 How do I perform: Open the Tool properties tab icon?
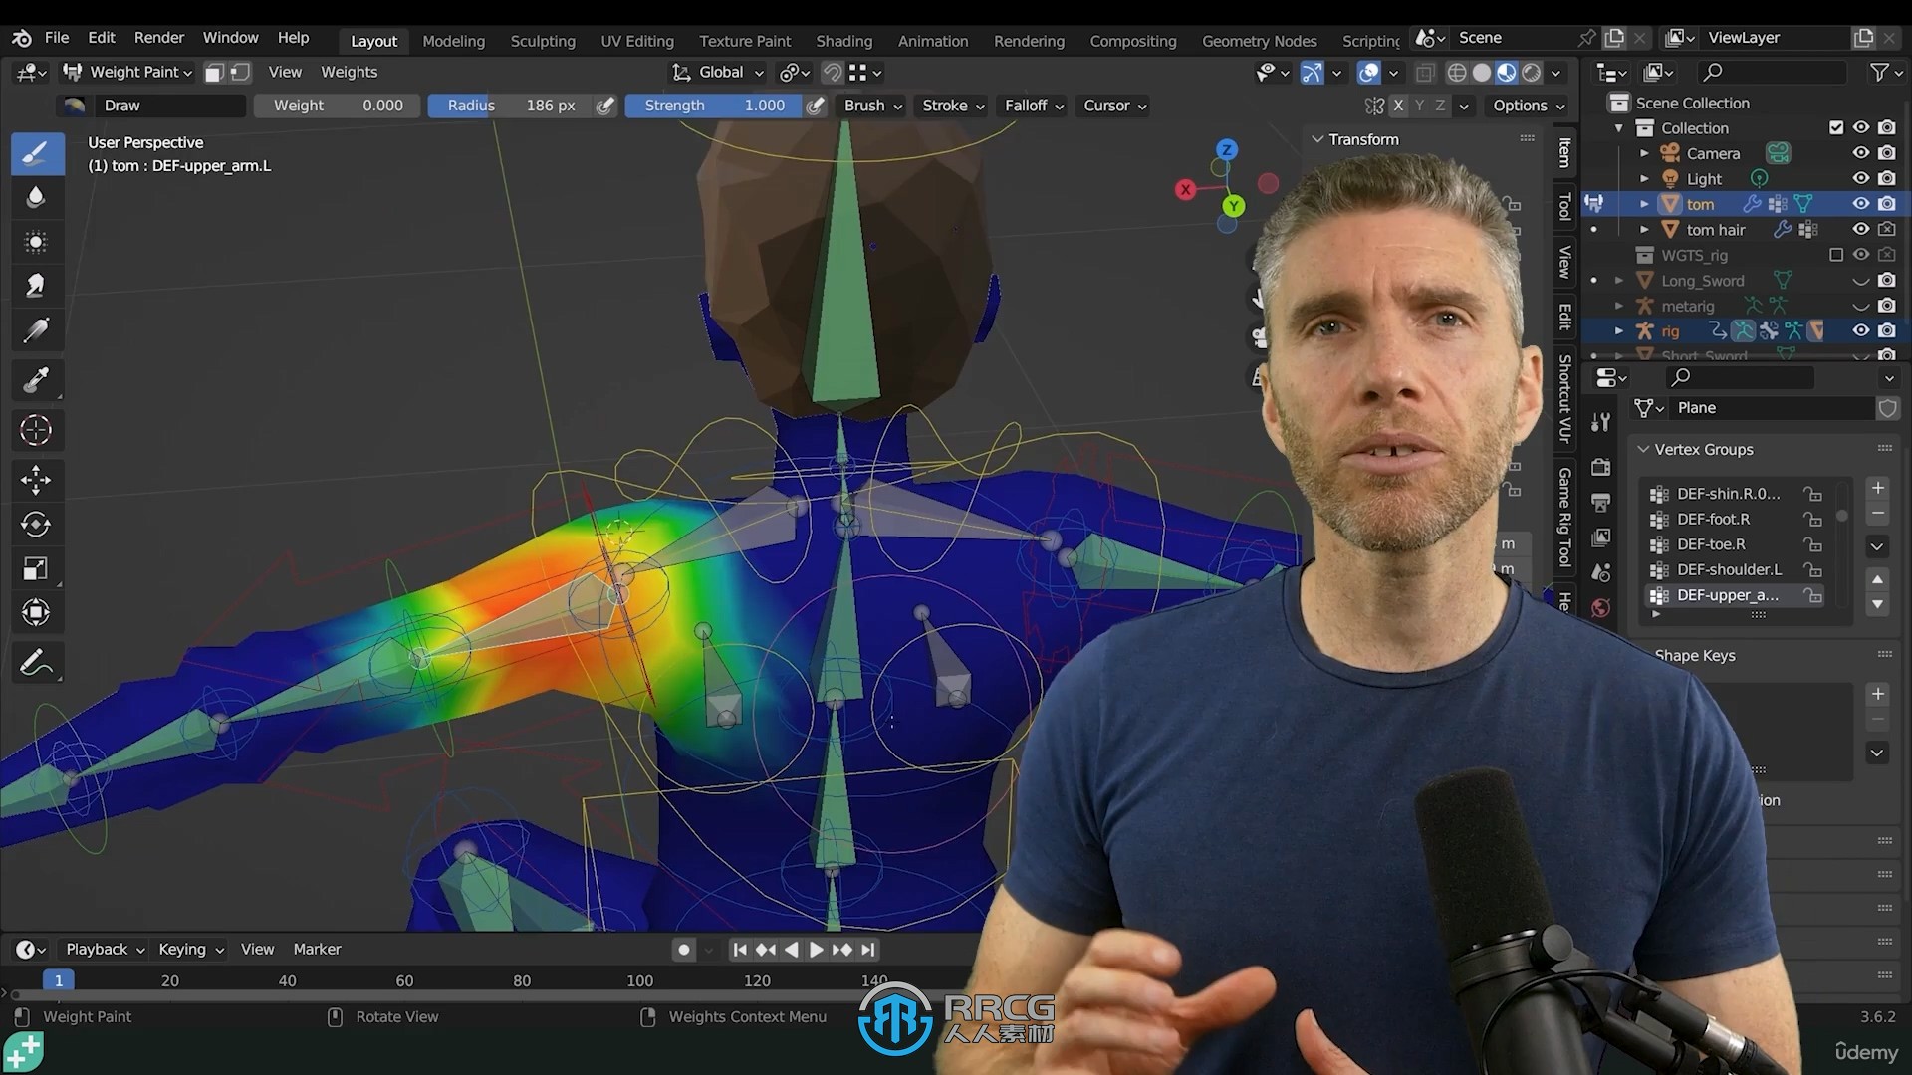pyautogui.click(x=1600, y=422)
